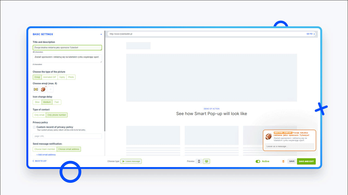348x195 pixels.
Task: Select Choose email address option
Action: point(69,149)
